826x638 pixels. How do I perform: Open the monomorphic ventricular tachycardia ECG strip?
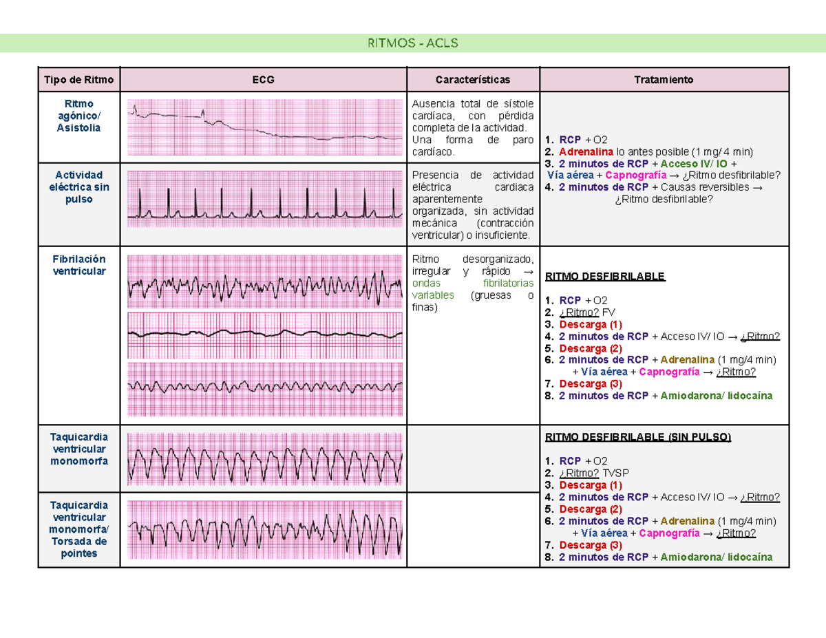coord(265,458)
